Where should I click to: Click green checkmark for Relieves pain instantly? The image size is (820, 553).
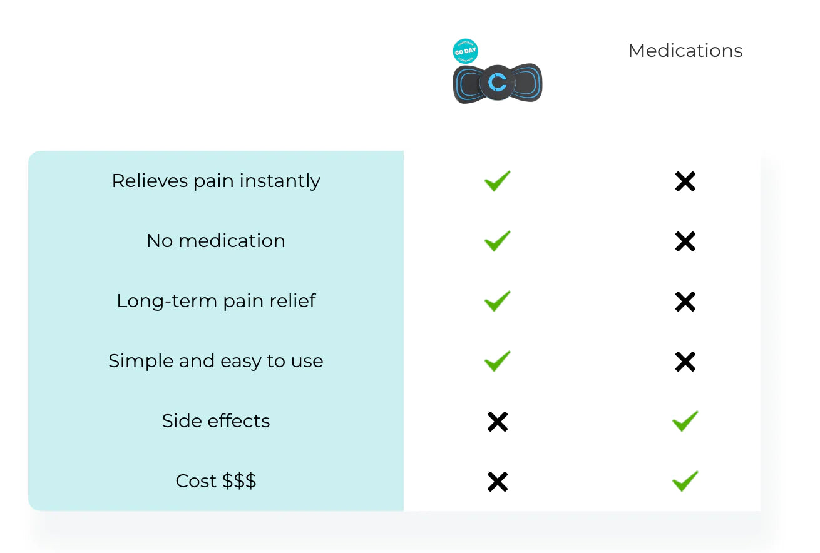click(497, 181)
